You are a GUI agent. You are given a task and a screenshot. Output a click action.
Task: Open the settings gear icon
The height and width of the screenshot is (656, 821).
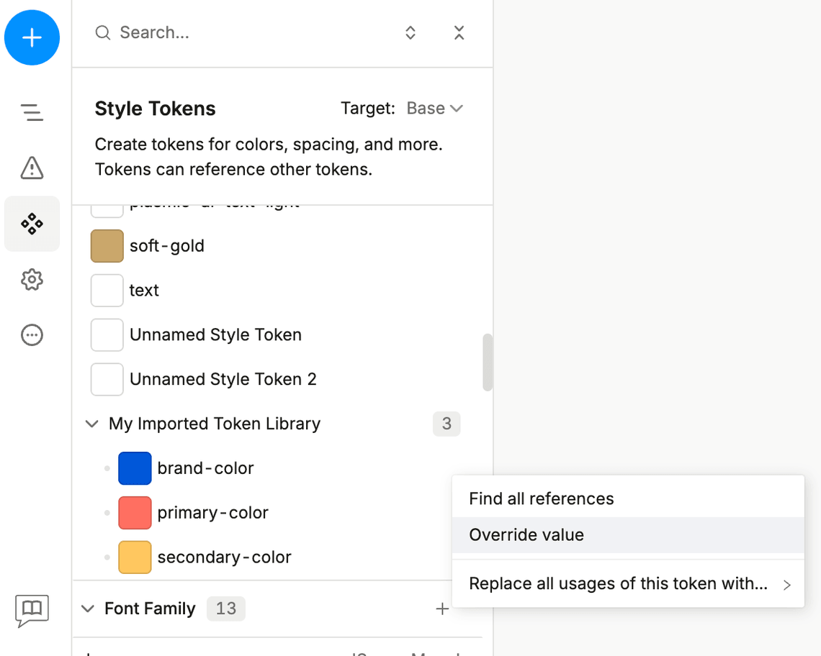coord(32,279)
